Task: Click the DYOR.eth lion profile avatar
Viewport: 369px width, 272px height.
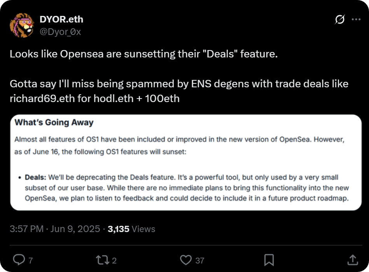Action: coord(21,25)
